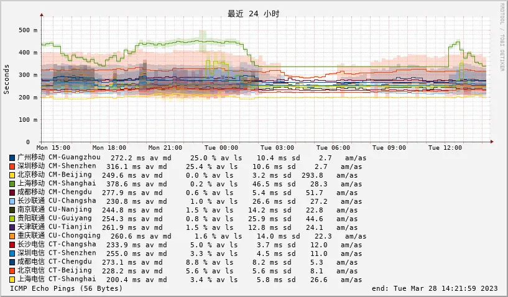Click the CT-Beijing legend color swatch

[x=12, y=271]
